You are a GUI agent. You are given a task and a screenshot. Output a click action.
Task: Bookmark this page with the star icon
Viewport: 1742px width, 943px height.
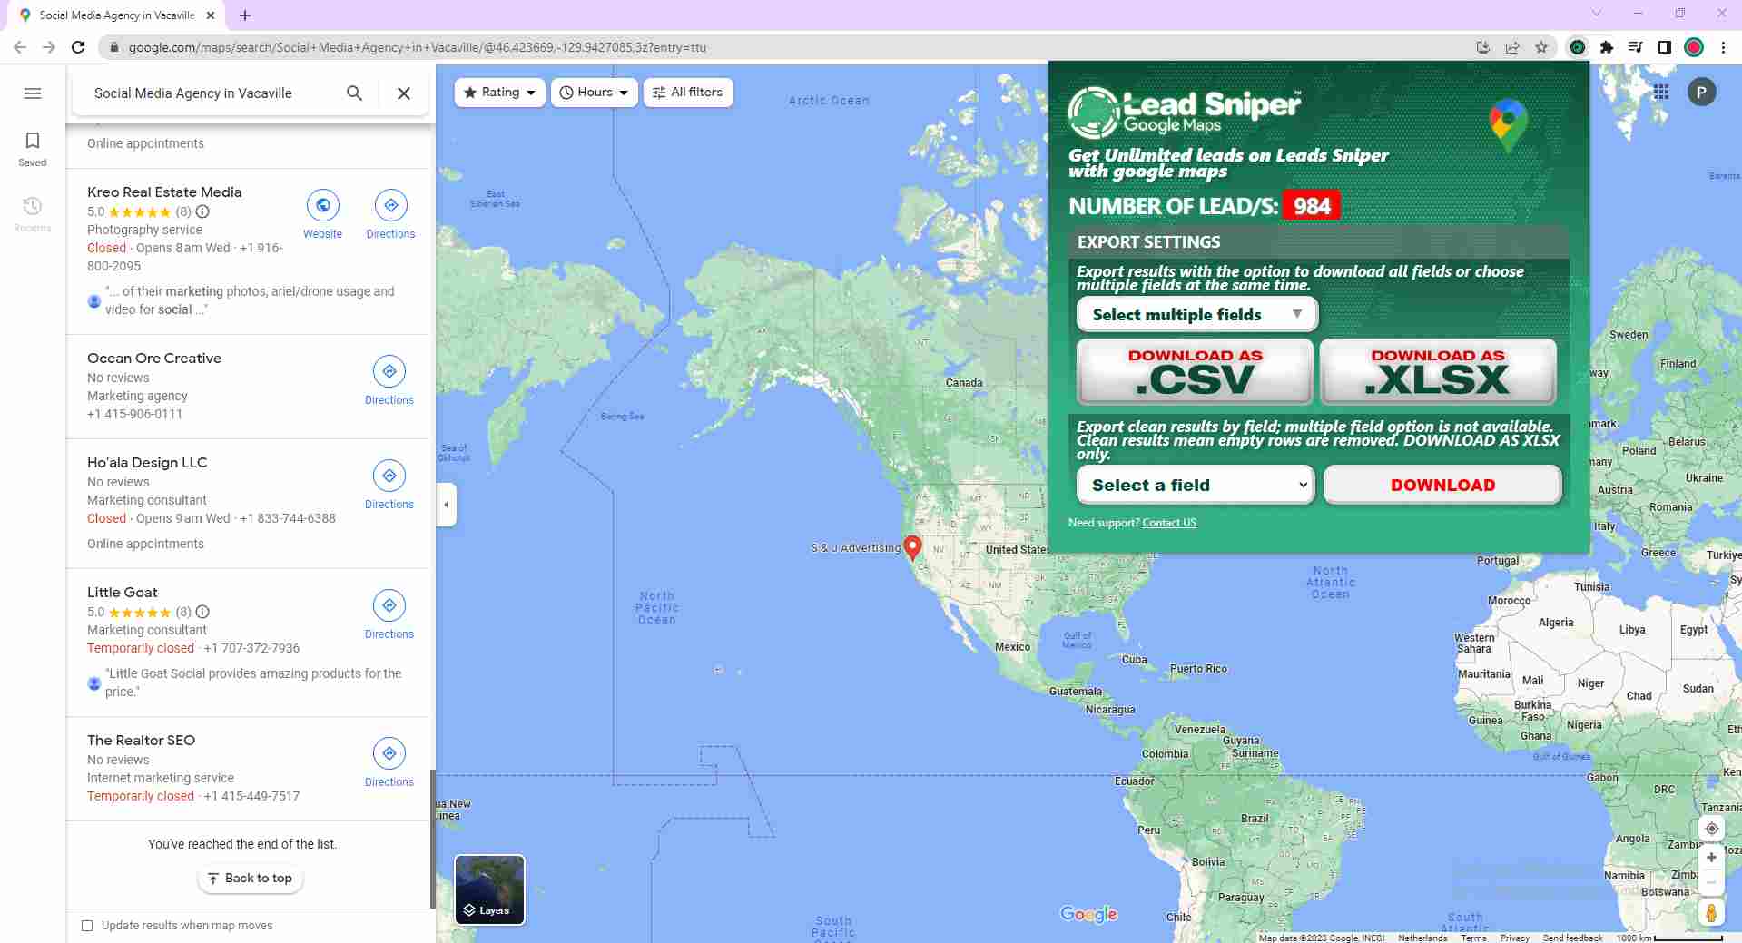(x=1541, y=47)
